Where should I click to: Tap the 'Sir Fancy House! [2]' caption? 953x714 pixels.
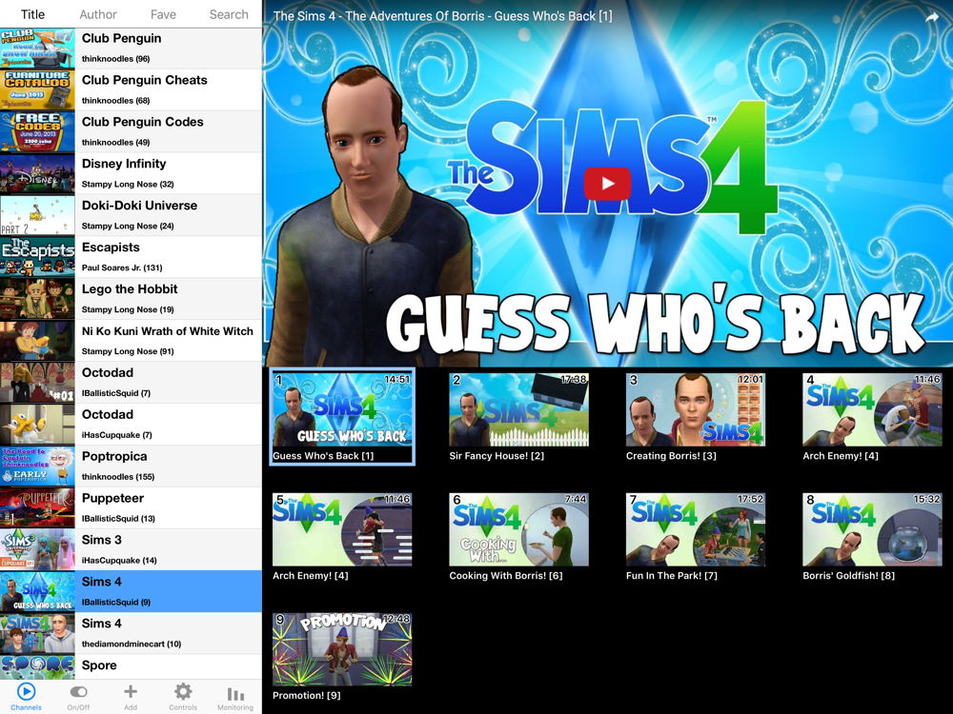[497, 456]
